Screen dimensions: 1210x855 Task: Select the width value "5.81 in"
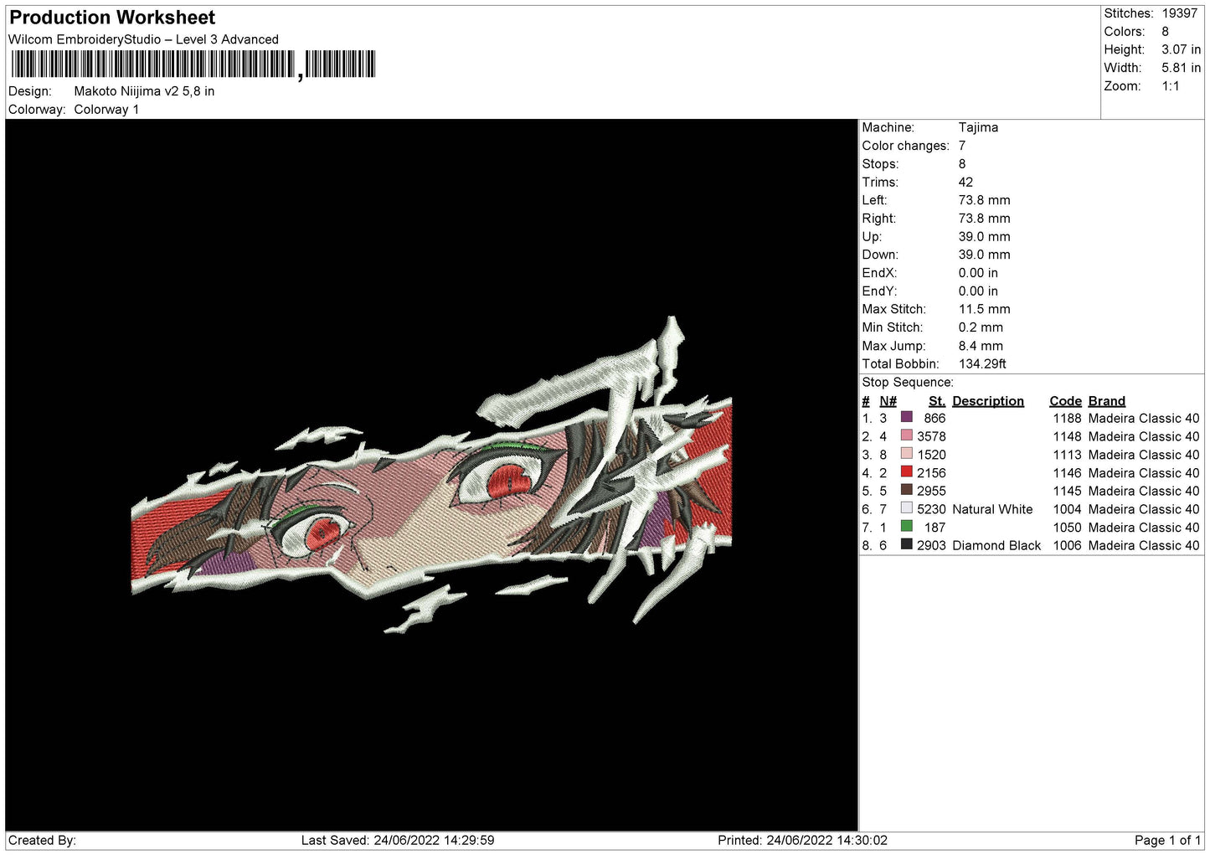1181,68
